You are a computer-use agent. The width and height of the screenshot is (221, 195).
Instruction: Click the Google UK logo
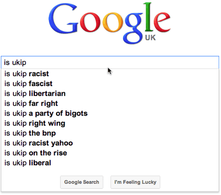tap(110, 23)
